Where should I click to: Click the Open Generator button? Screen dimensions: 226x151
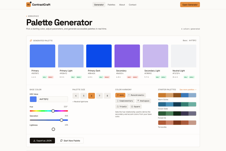190,5
